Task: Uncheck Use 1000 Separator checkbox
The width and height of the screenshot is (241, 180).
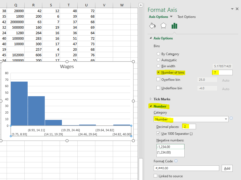Action: (x=158, y=133)
